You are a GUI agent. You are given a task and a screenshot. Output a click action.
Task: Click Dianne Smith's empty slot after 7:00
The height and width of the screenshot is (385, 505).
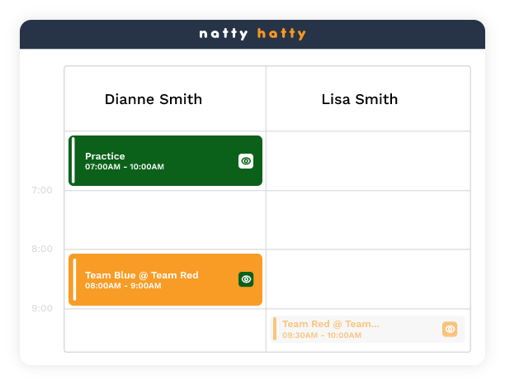pyautogui.click(x=165, y=220)
